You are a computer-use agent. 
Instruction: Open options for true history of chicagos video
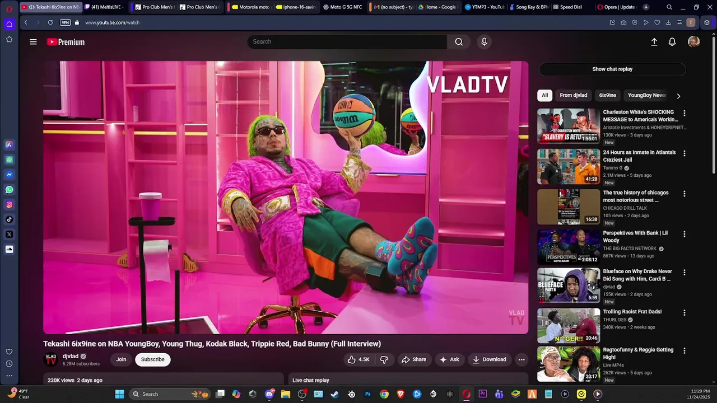coord(684,194)
